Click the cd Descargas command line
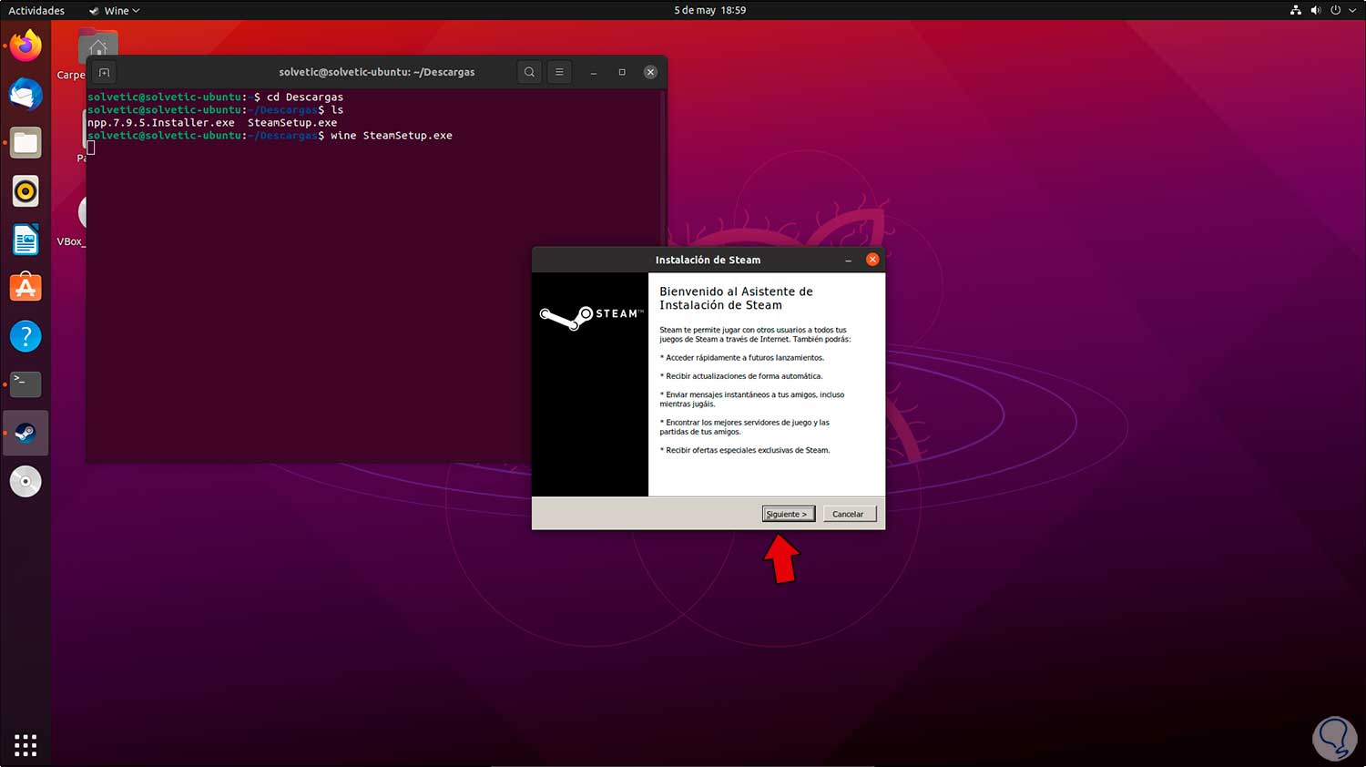The height and width of the screenshot is (767, 1366). [305, 97]
